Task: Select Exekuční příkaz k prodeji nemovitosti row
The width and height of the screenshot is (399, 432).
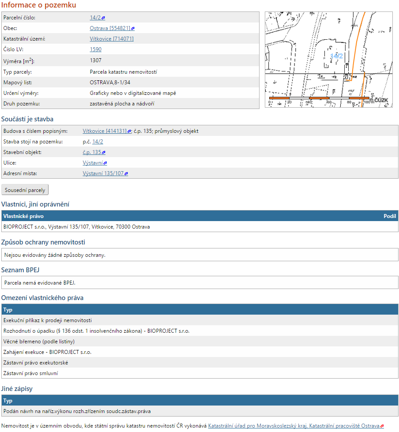Action: 200,320
